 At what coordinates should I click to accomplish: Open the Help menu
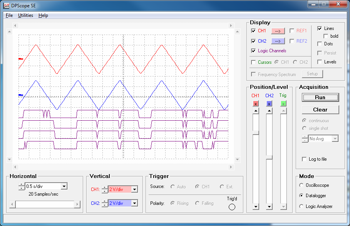(43, 15)
